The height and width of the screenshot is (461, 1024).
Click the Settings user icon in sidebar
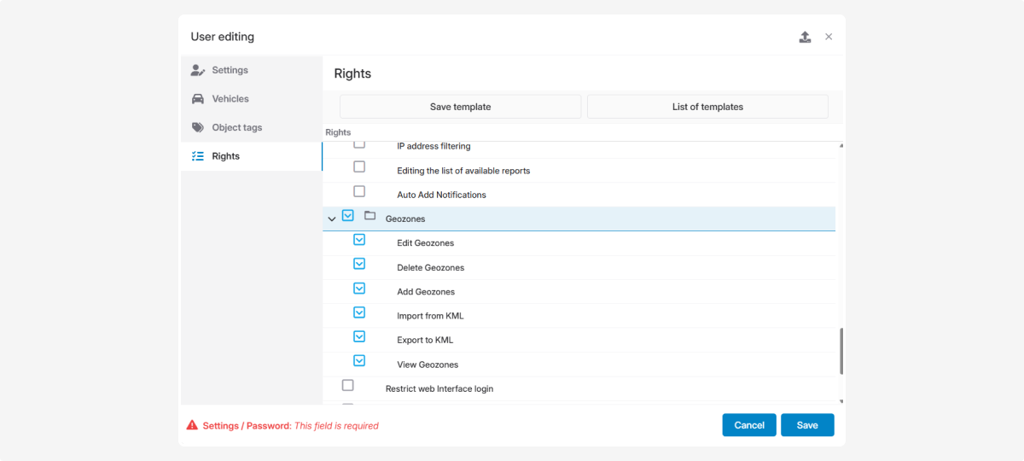(x=198, y=70)
